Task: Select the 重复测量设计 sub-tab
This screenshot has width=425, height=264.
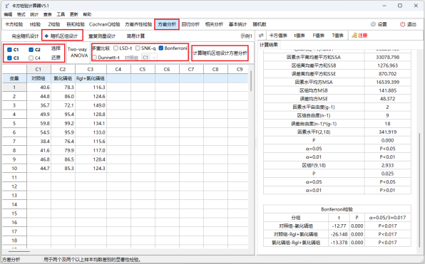Action: (102, 36)
